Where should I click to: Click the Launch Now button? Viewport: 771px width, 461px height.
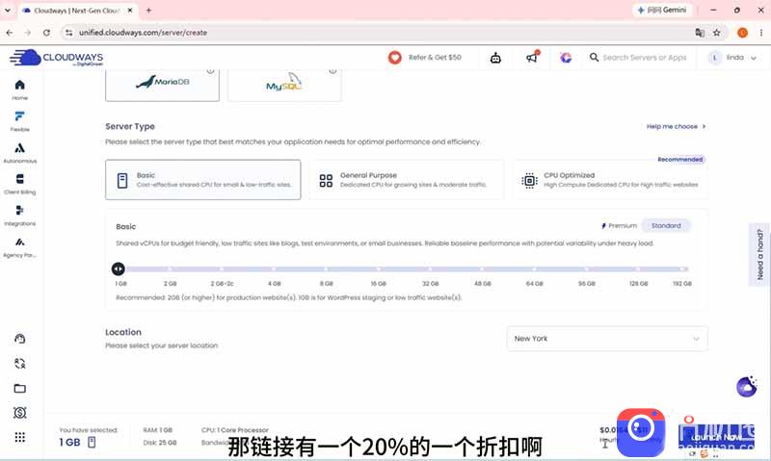(716, 436)
